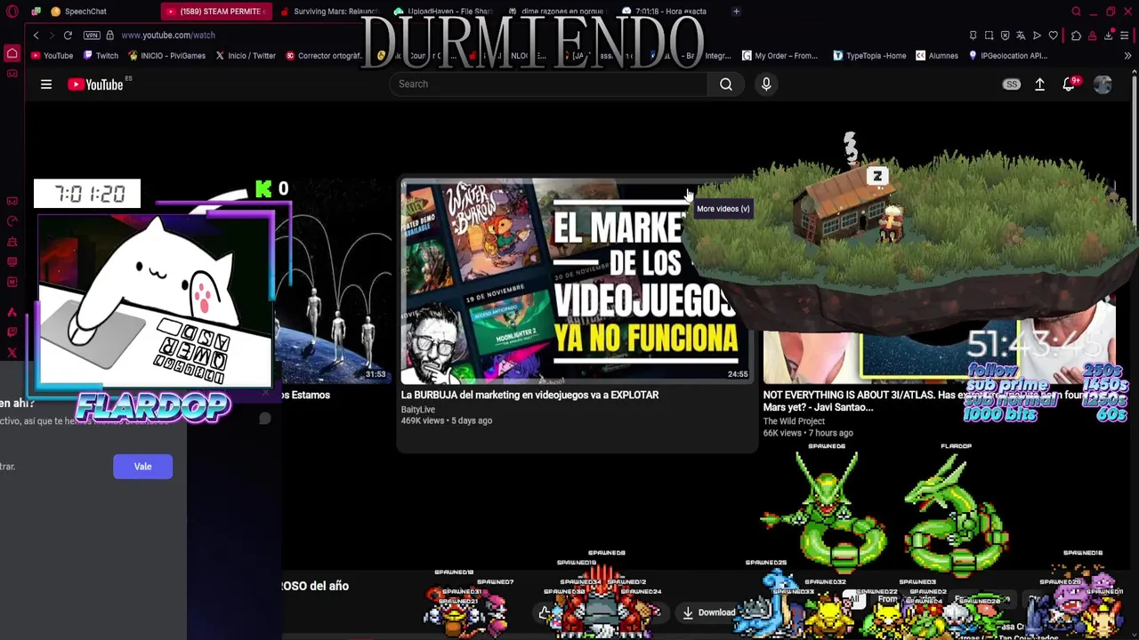Start voice search with microphone
Image resolution: width=1139 pixels, height=640 pixels.
[x=766, y=84]
